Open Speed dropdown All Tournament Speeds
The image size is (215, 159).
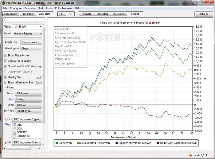27,142
